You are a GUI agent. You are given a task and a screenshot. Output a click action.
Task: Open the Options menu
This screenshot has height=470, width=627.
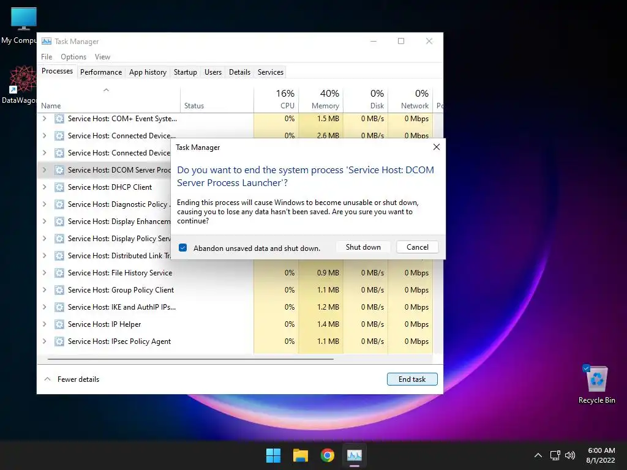tap(73, 57)
